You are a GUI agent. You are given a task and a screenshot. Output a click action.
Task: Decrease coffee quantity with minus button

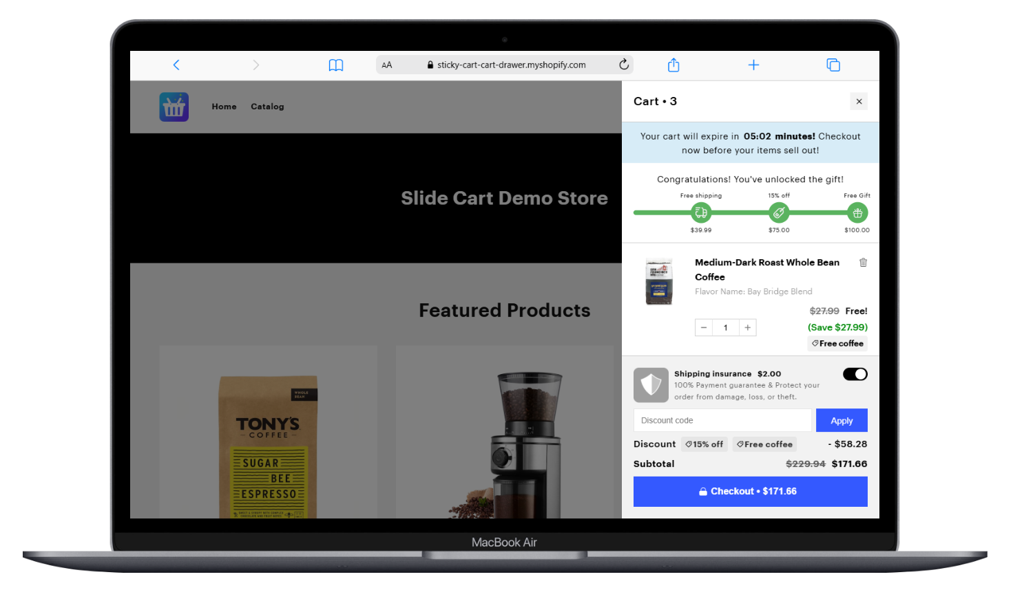click(704, 328)
